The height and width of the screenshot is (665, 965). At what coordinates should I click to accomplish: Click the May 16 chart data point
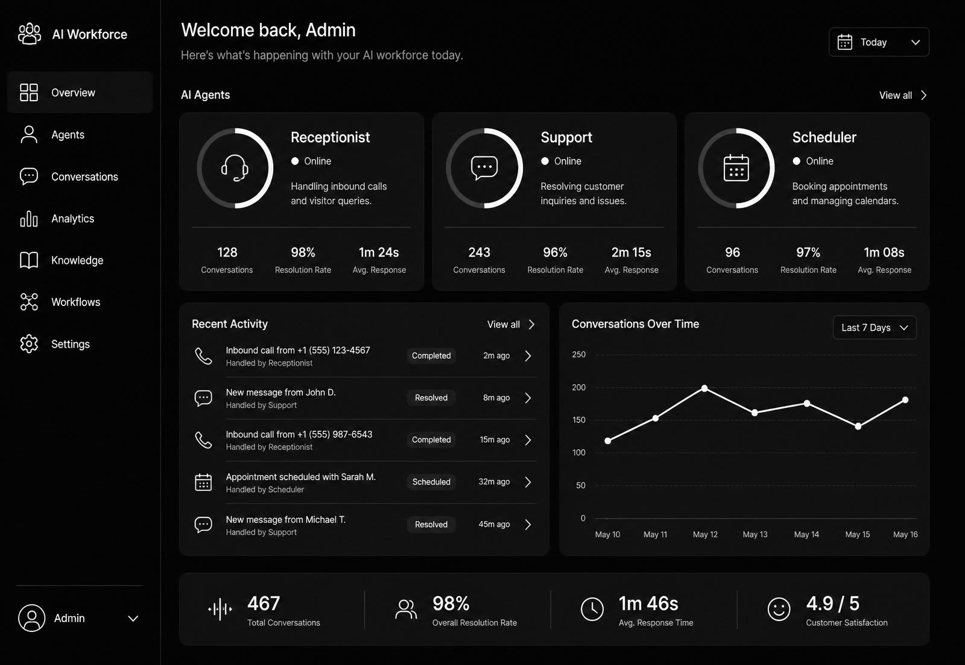coord(905,400)
